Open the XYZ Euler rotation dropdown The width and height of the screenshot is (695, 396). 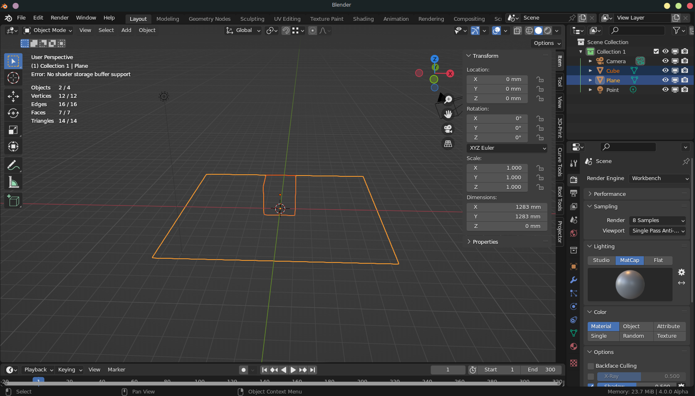coord(507,148)
